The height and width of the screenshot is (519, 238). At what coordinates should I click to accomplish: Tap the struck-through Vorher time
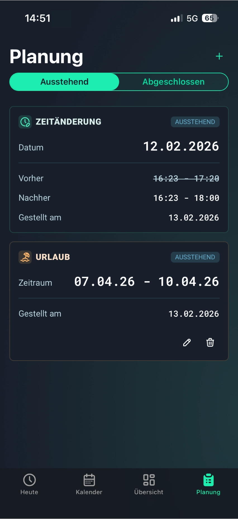click(186, 179)
